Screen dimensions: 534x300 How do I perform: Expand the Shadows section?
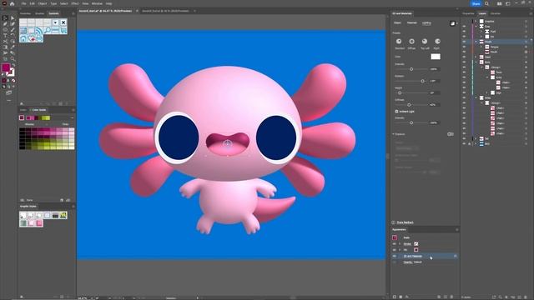click(393, 134)
